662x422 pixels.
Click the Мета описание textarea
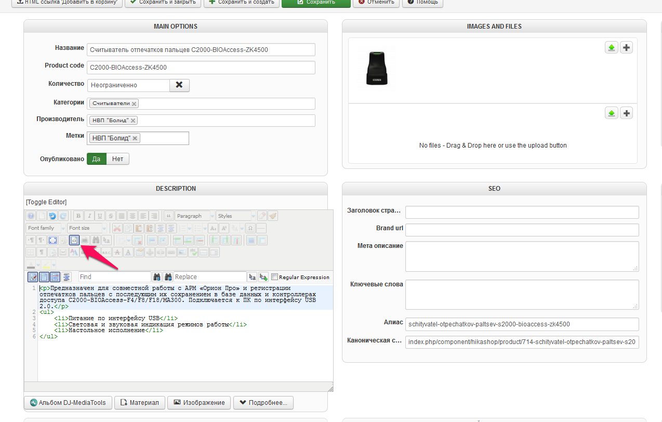522,256
